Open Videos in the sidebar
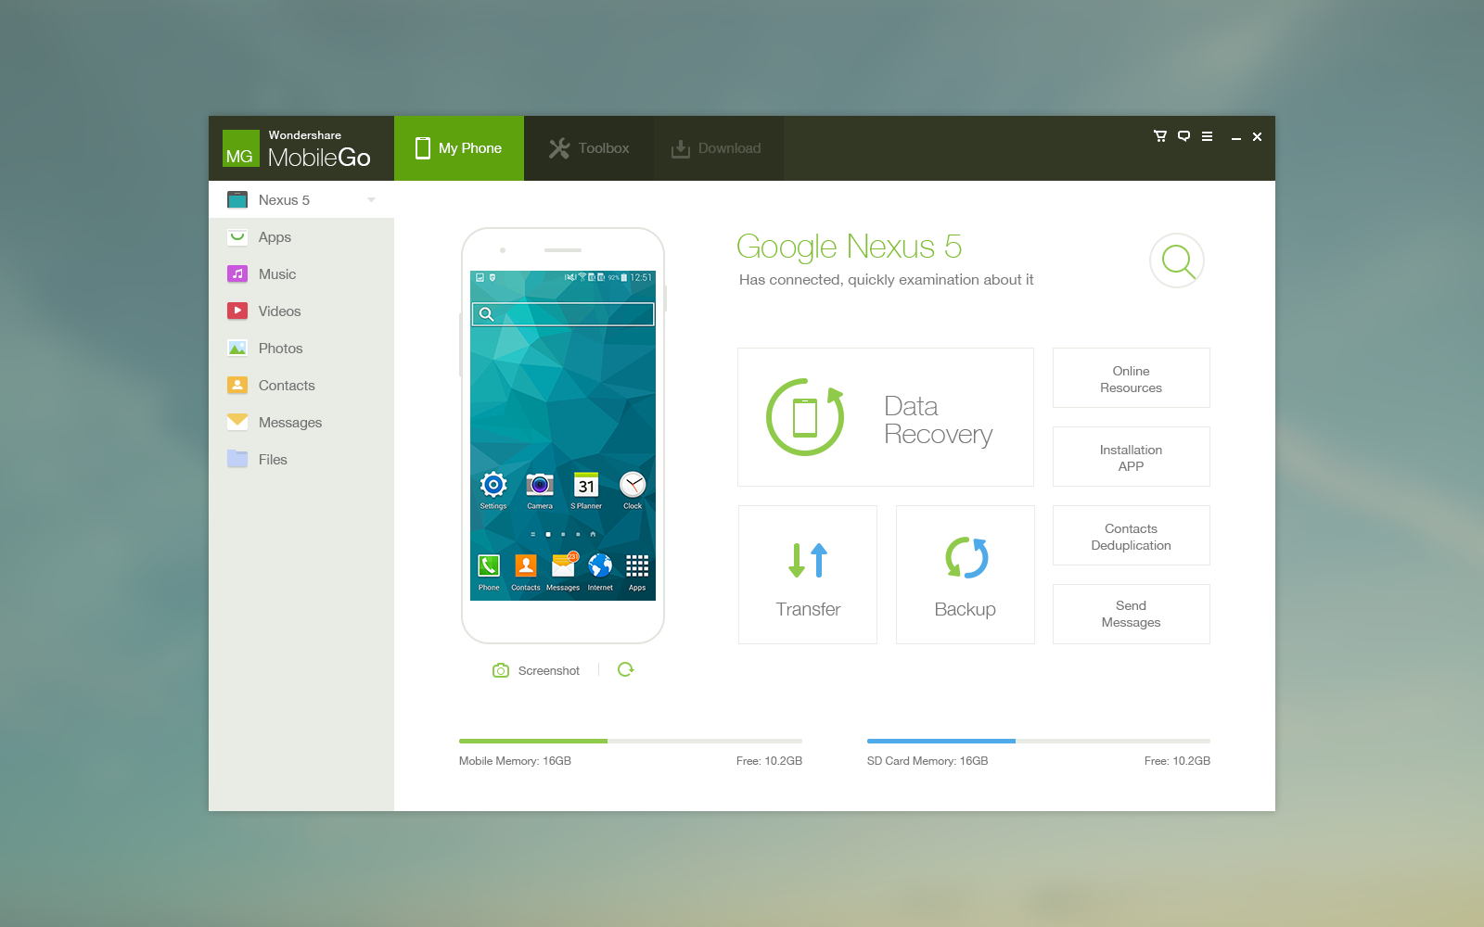 pos(301,311)
